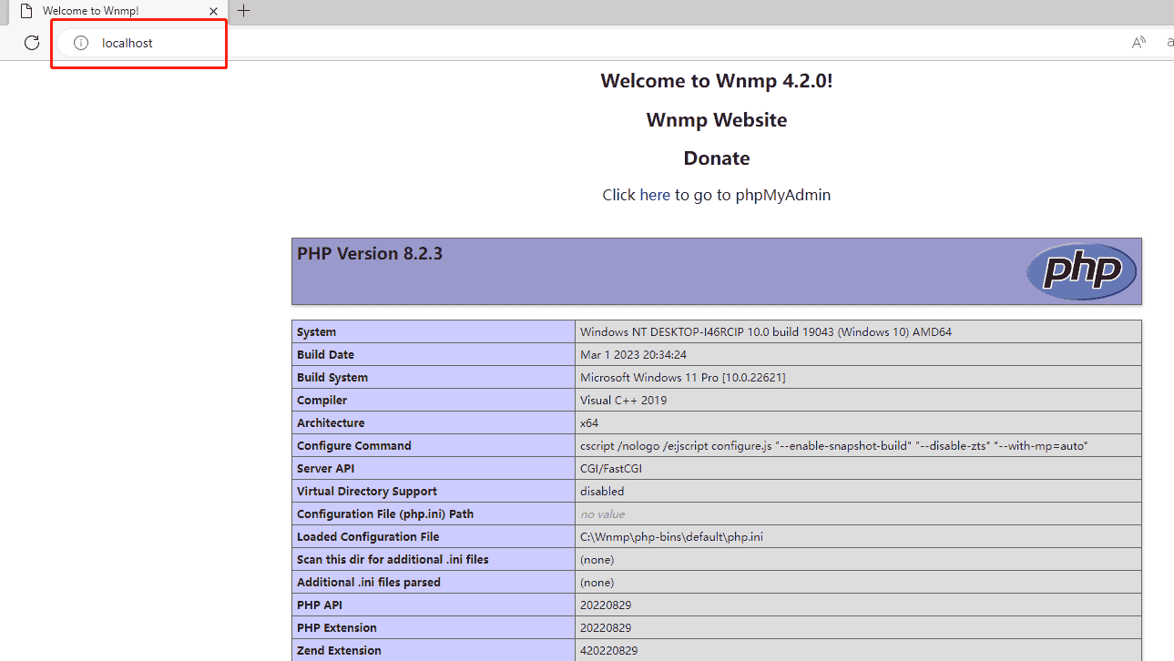Click the PHP Version 8.2.3 header
1174x661 pixels.
pos(370,254)
